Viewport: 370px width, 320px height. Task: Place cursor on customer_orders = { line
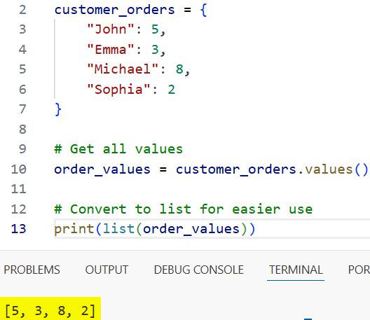click(x=130, y=11)
